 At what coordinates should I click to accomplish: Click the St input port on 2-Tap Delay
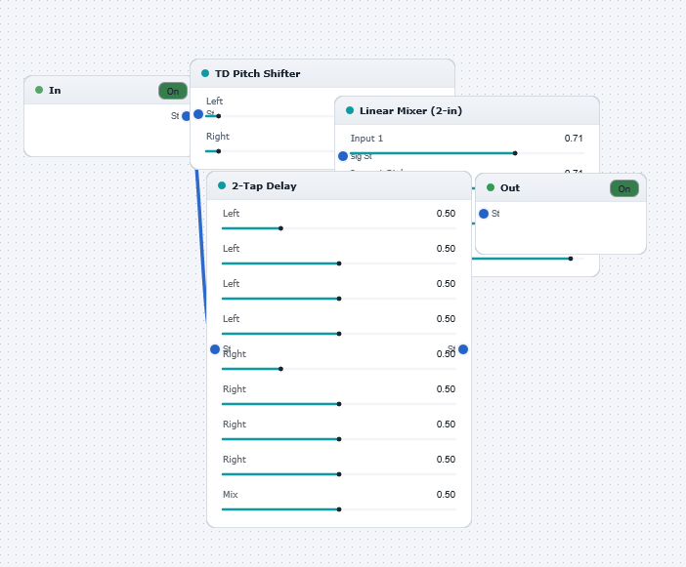click(215, 349)
